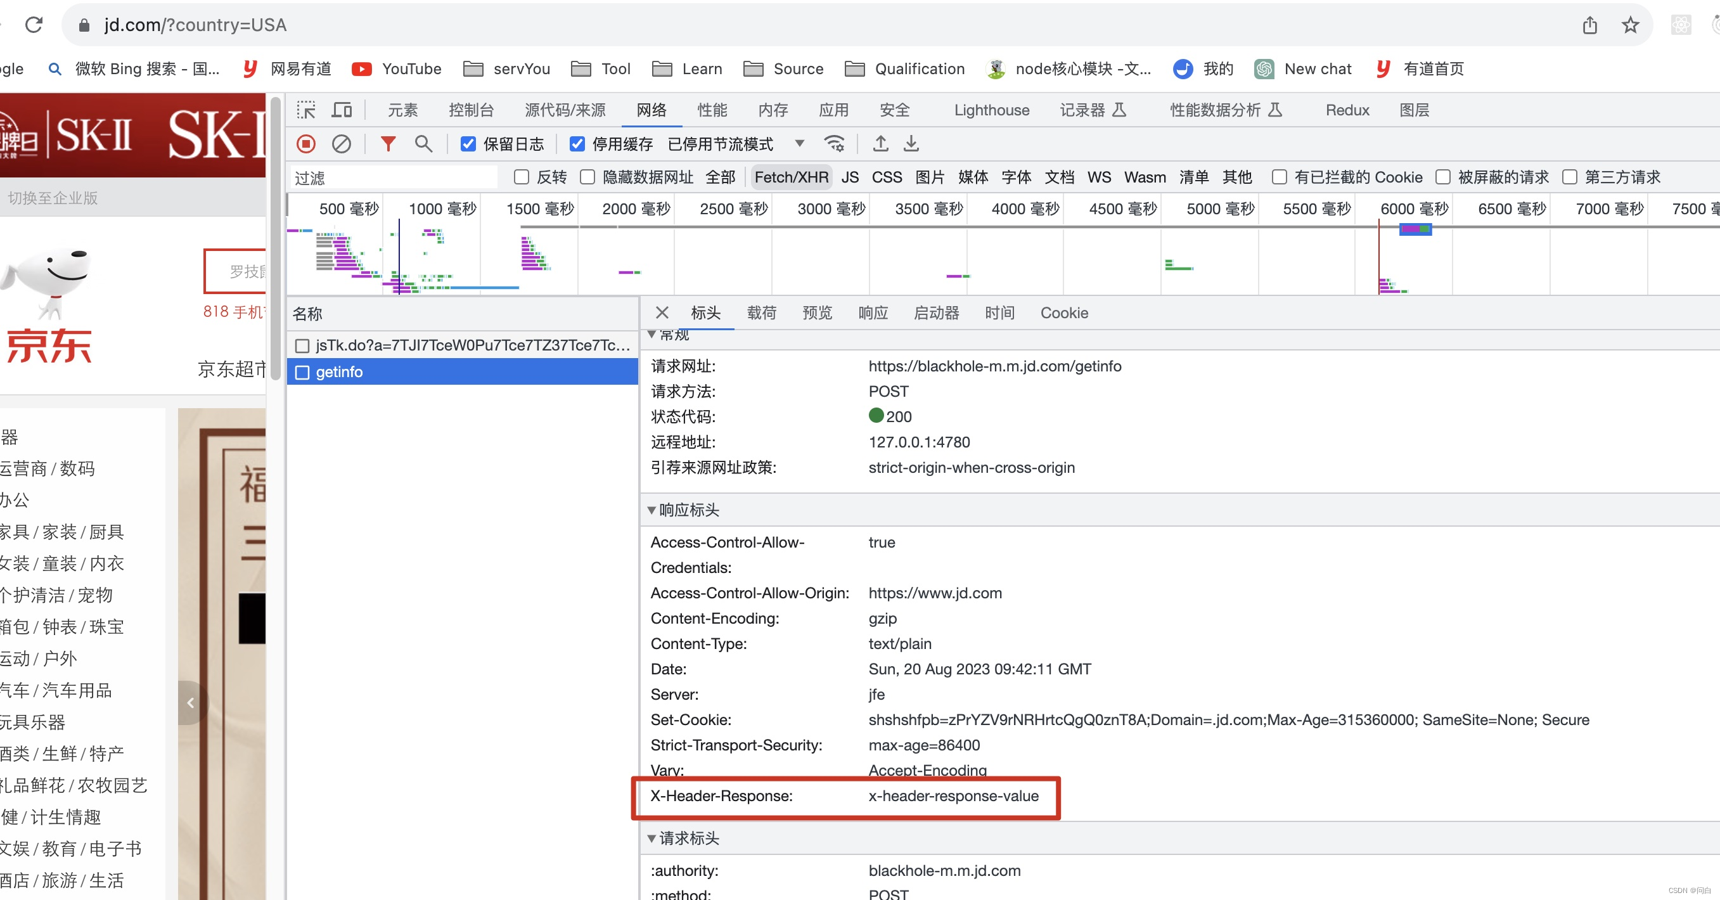Reload the page with the refresh icon

(34, 25)
